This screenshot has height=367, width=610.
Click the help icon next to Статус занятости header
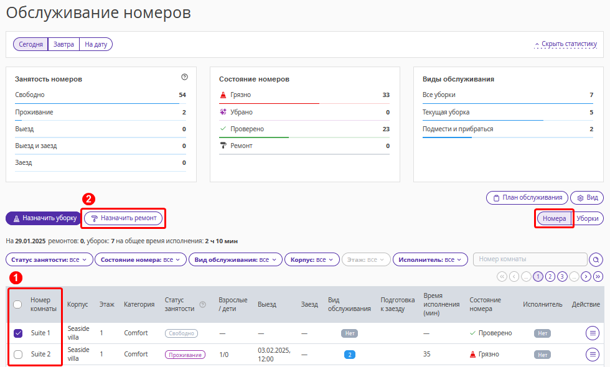click(x=203, y=304)
